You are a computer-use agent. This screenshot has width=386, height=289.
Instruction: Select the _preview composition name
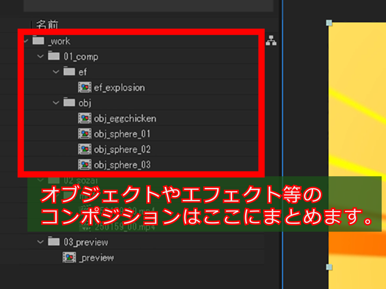[96, 258]
